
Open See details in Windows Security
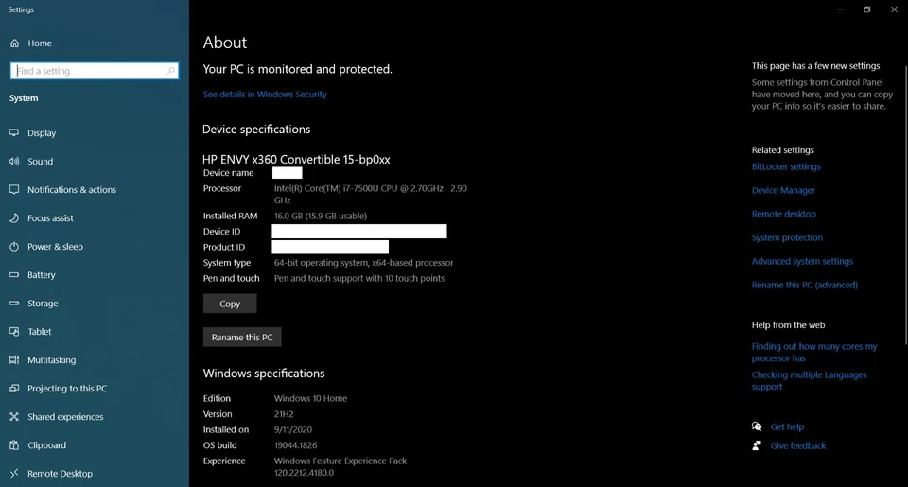(x=265, y=94)
